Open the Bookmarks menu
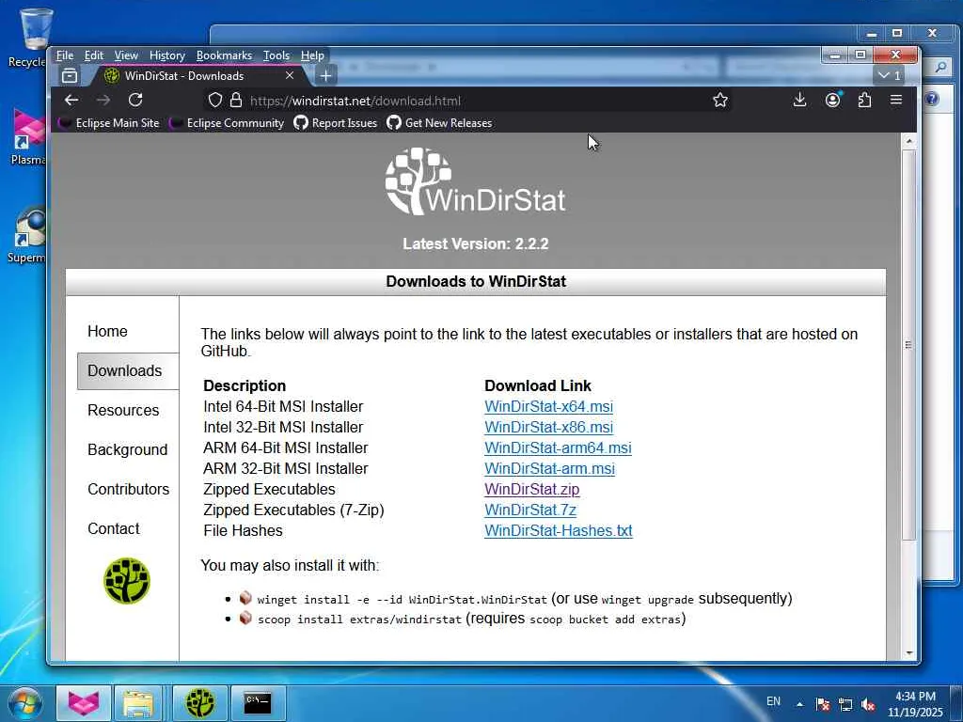The width and height of the screenshot is (963, 722). pyautogui.click(x=224, y=55)
